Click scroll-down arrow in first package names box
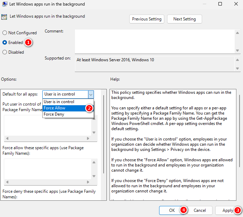This screenshot has width=243, height=217. point(94,133)
